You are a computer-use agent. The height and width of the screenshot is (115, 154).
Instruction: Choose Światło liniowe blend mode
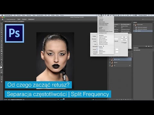(103, 41)
